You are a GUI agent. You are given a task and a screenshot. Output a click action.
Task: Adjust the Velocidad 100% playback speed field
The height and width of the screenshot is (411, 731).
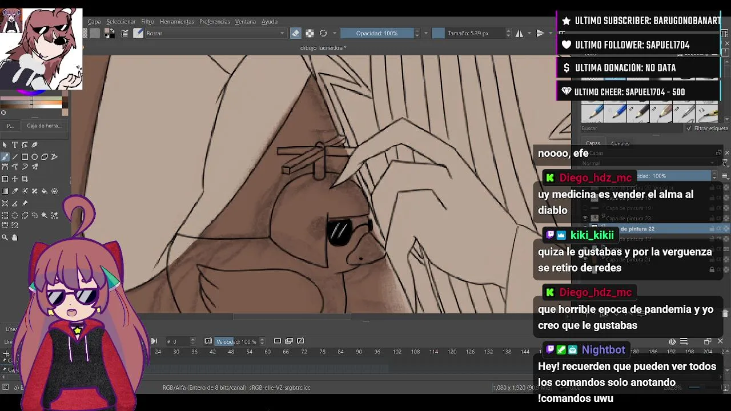click(240, 341)
